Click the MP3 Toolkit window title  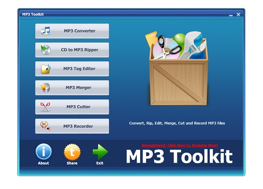[33, 14]
